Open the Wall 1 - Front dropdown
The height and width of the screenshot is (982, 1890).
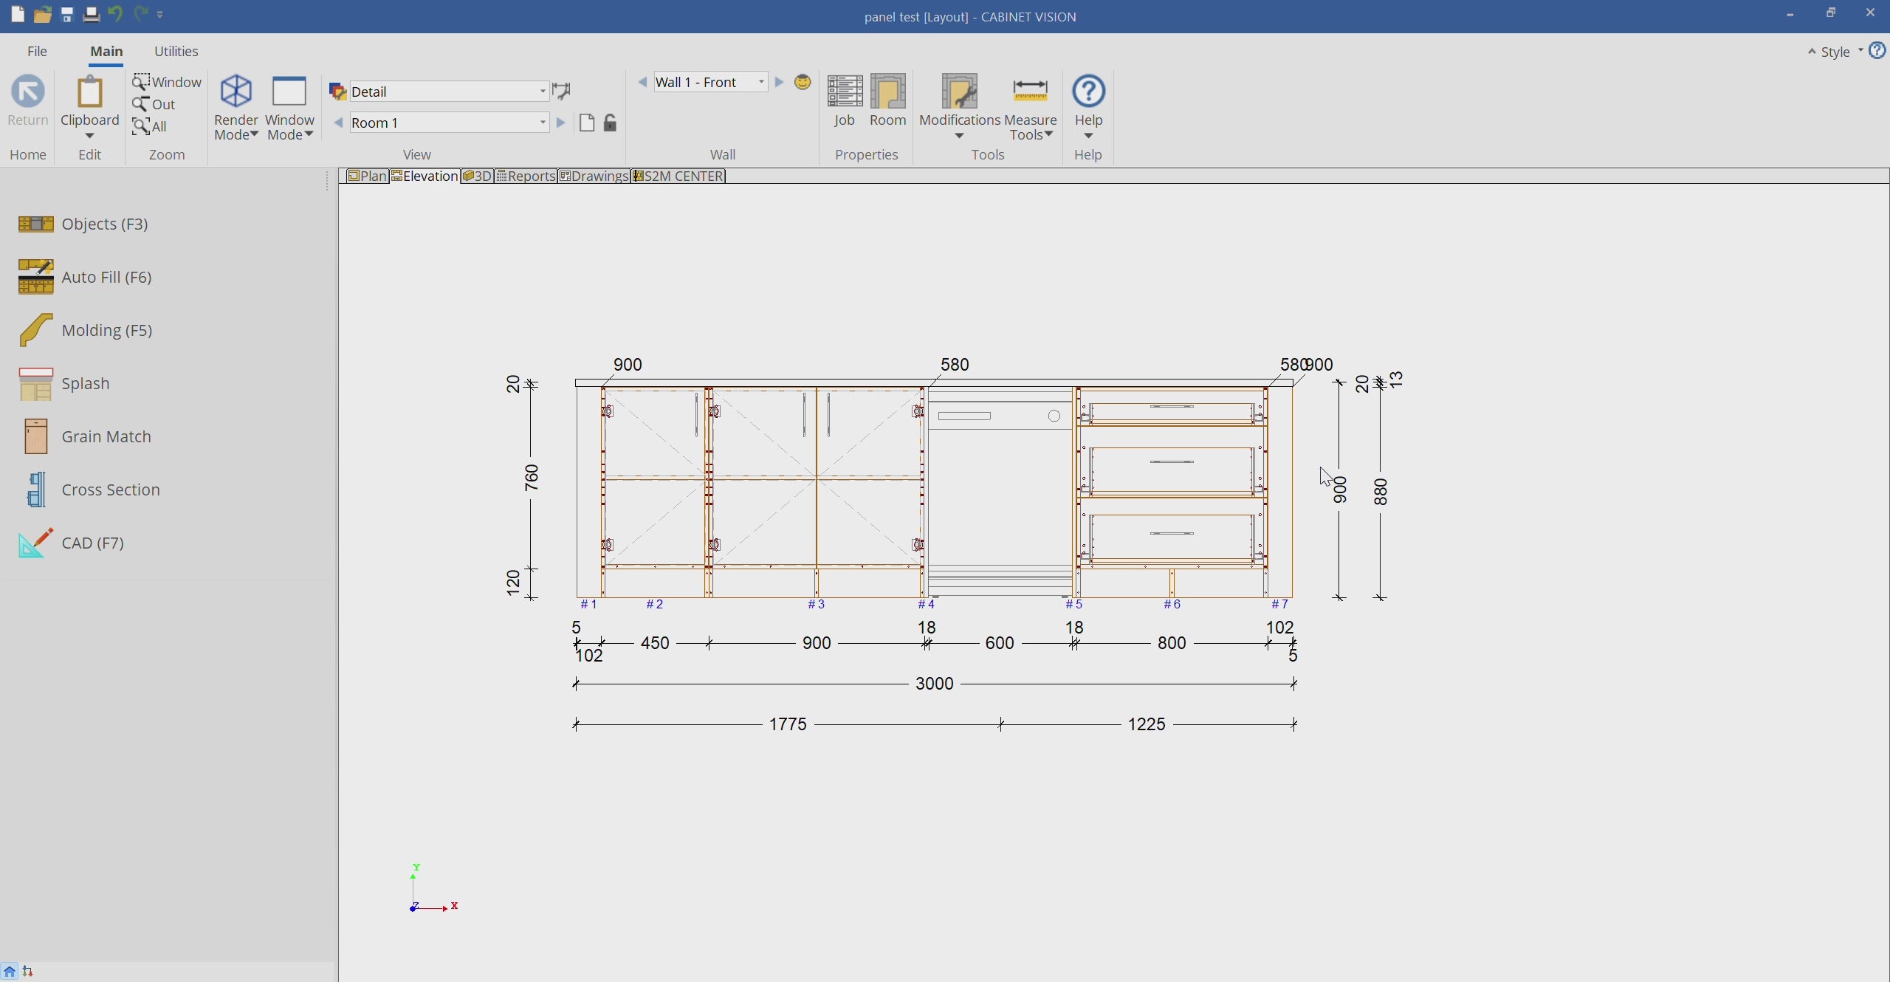[x=761, y=82]
